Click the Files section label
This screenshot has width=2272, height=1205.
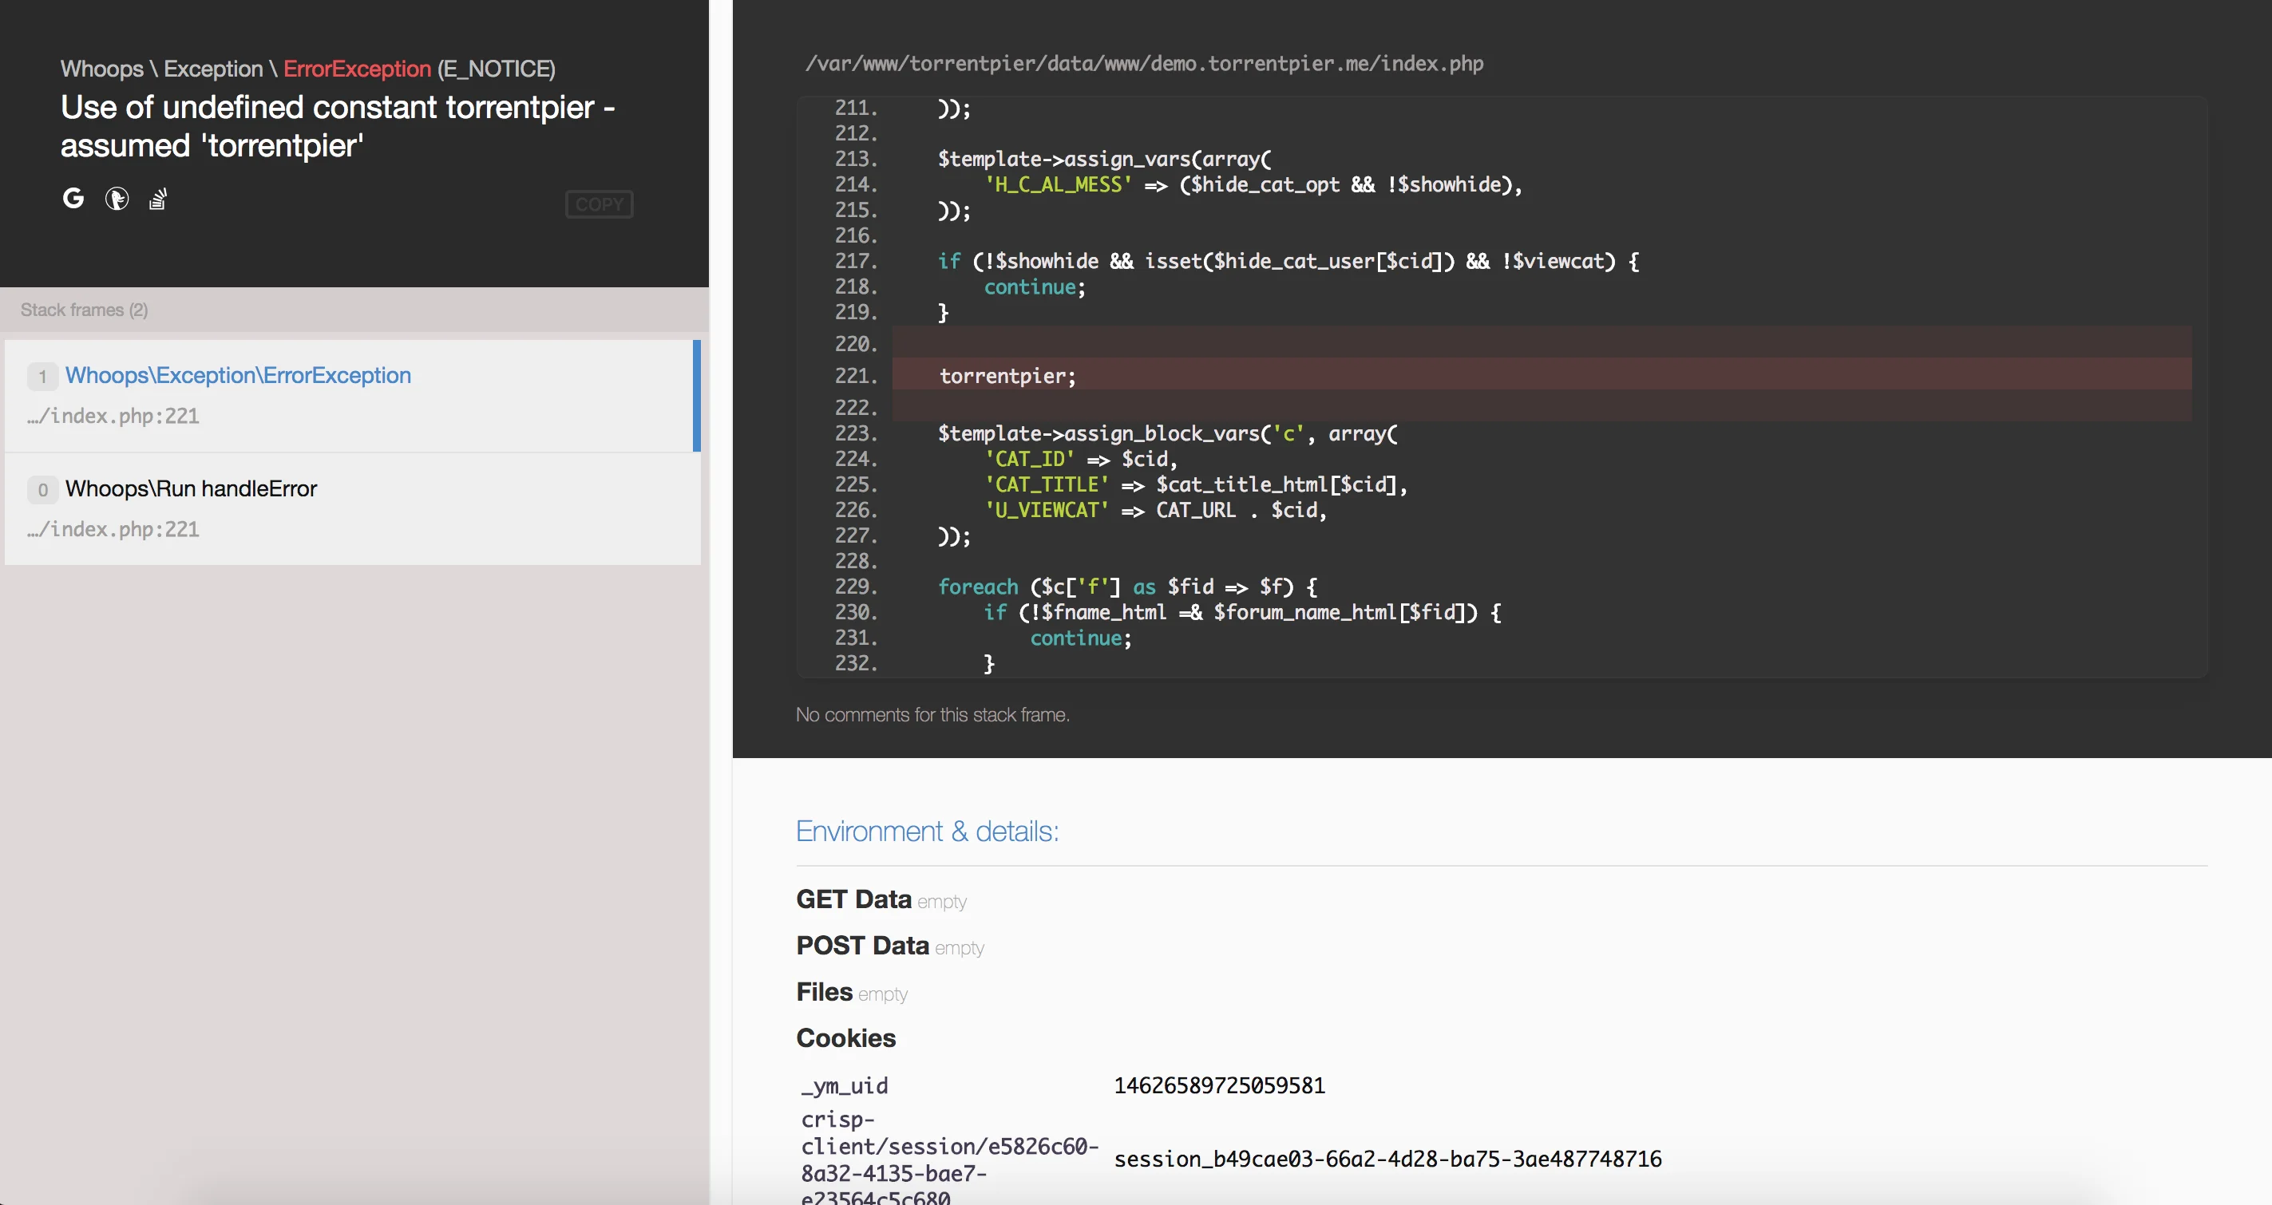(x=824, y=992)
